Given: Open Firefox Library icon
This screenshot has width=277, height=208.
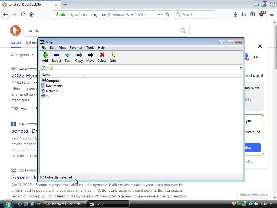Looking at the screenshot, I should 244,15.
